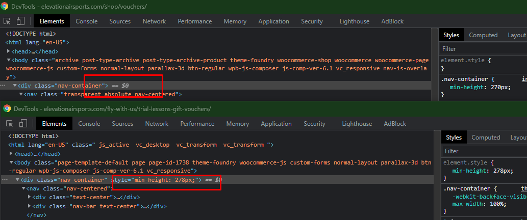This screenshot has height=220, width=527.
Task: Open Layout pane tab in top DevTools window
Action: click(x=517, y=35)
